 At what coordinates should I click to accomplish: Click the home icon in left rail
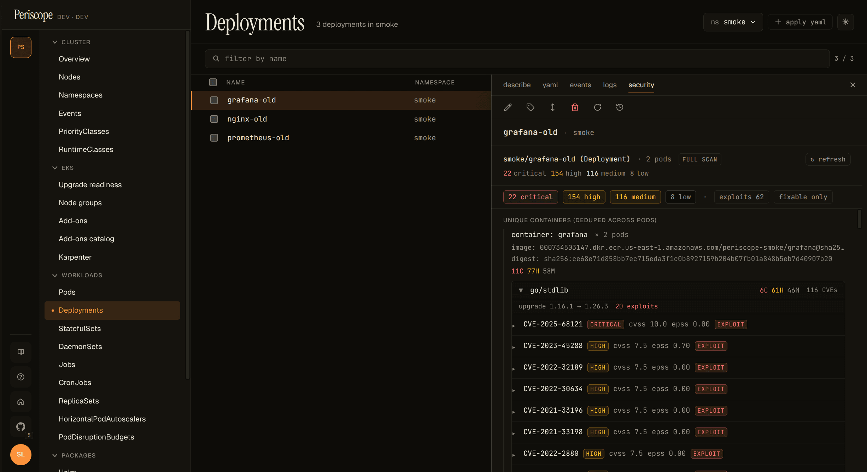coord(21,402)
